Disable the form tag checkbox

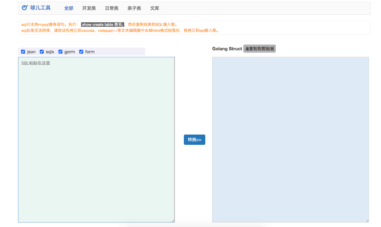[81, 52]
